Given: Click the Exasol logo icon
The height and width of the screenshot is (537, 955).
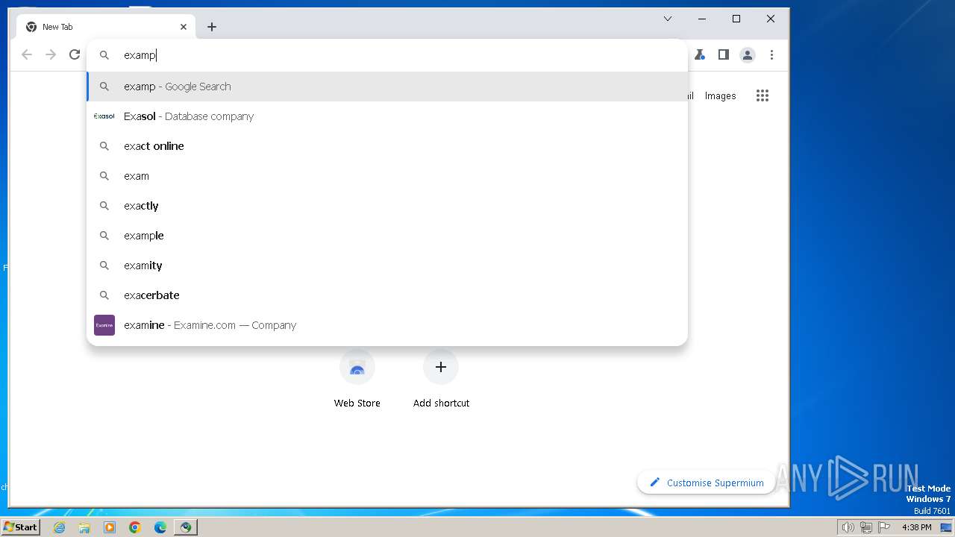Looking at the screenshot, I should (104, 116).
